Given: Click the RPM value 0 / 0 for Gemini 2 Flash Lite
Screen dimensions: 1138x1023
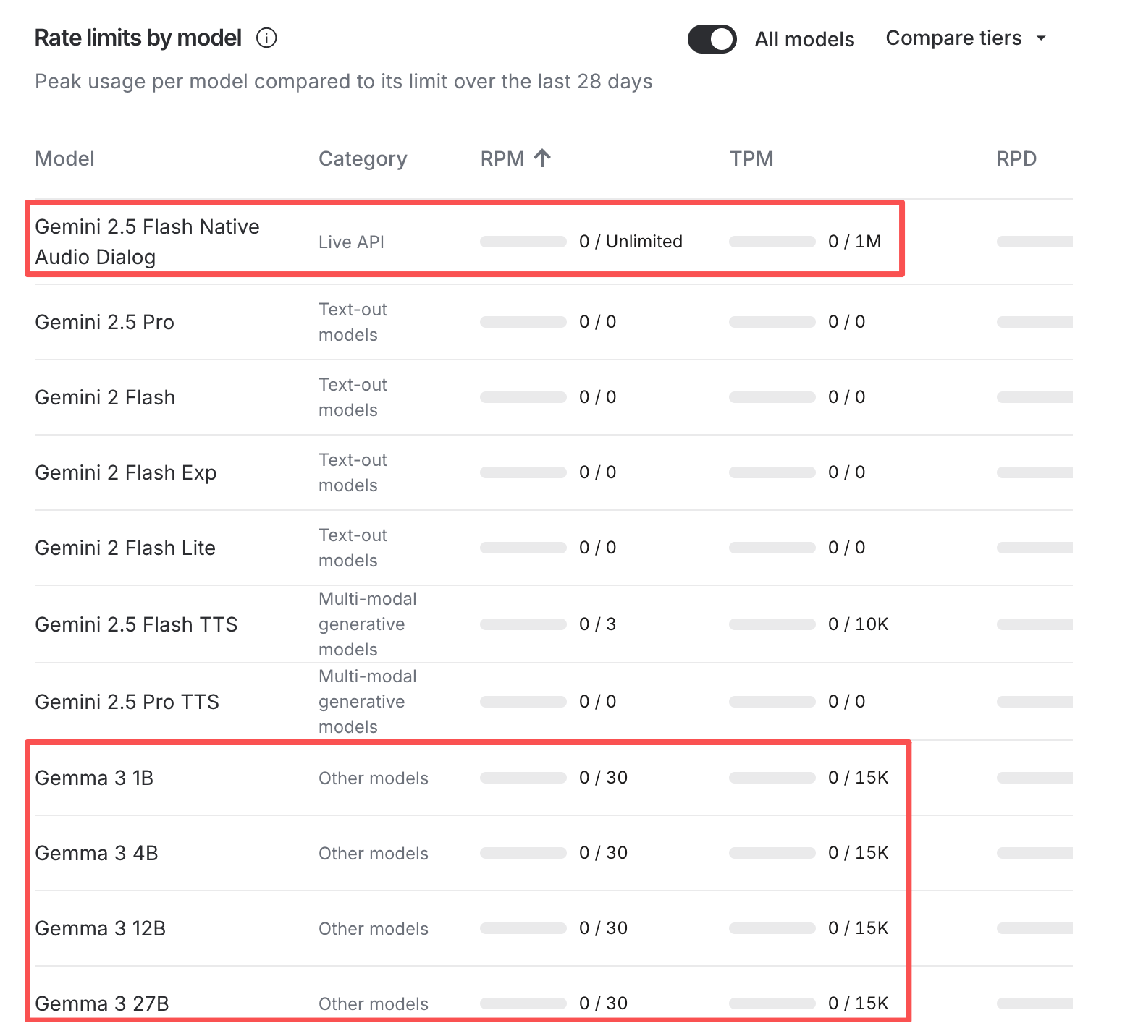Looking at the screenshot, I should coord(598,548).
